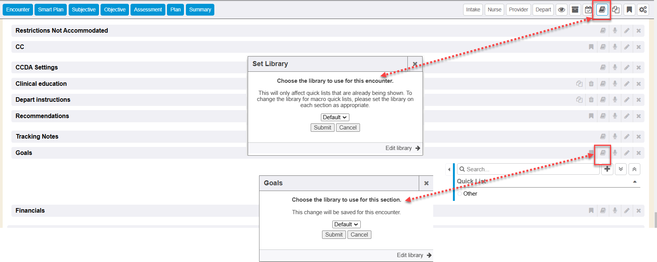The image size is (657, 262).
Task: Click the microphone icon in the CC row
Action: tap(615, 47)
